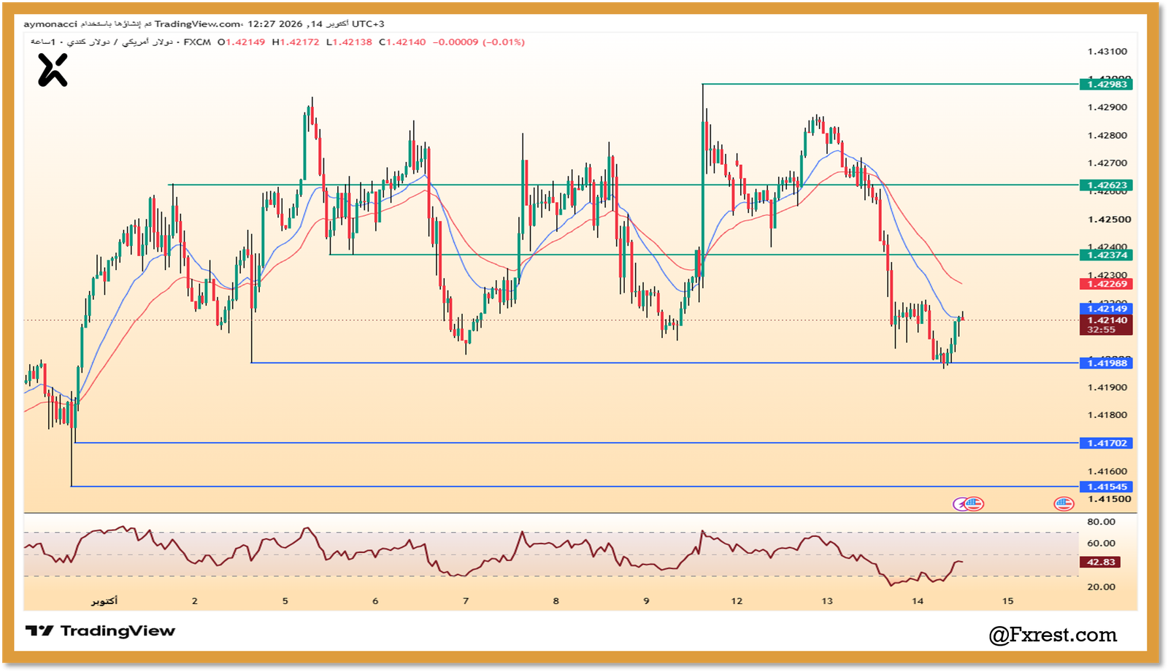Select the 1.41988 blue support level label

point(1106,363)
